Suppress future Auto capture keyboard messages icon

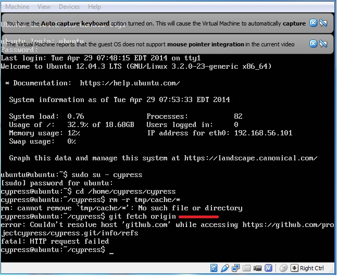(x=323, y=23)
